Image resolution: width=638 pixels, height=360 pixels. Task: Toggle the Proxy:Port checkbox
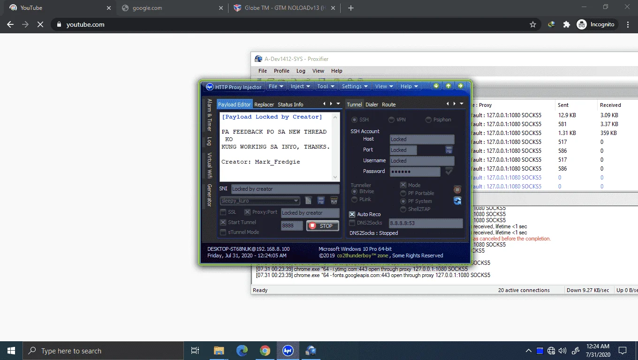(x=247, y=212)
